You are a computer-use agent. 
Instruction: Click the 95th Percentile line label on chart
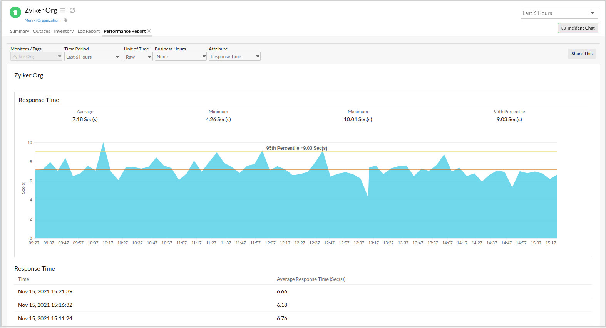[296, 148]
